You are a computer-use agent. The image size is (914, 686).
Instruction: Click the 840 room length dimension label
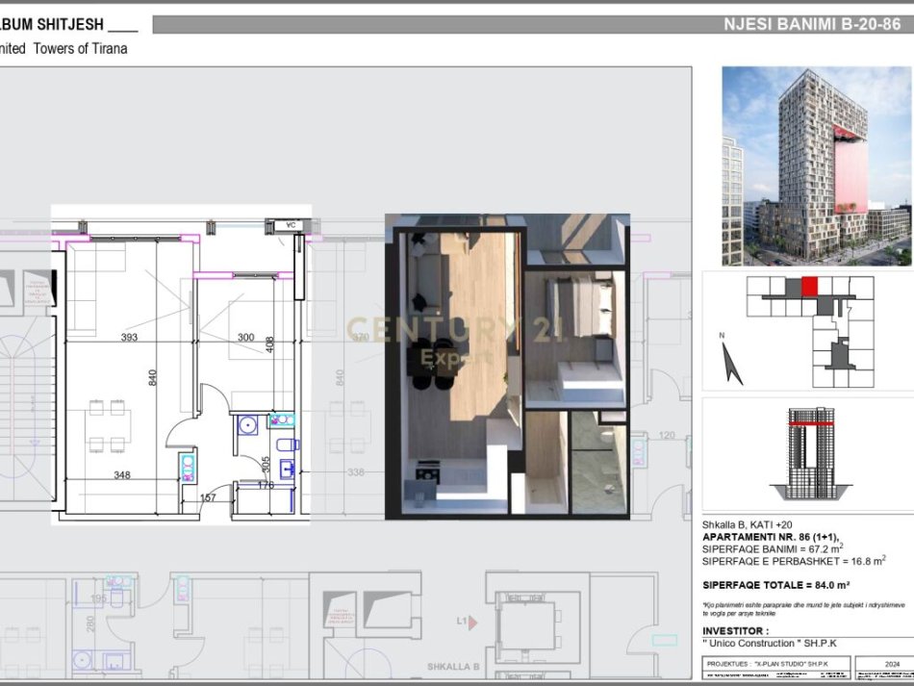152,377
